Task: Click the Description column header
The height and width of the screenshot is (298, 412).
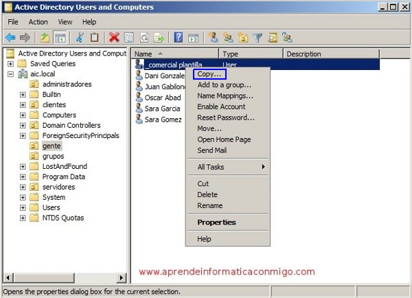Action: (332, 54)
